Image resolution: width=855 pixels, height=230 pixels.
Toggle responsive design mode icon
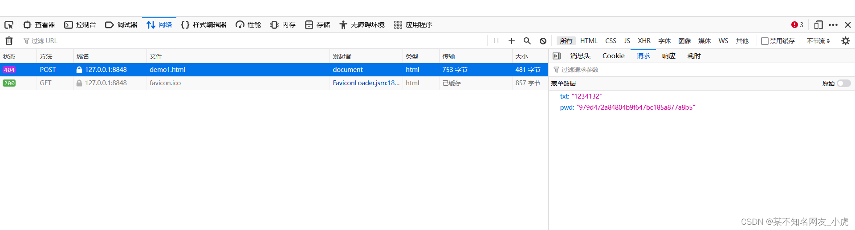click(818, 25)
